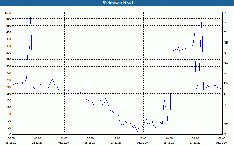
Task: Click the SW compass direction label
Action: (226, 84)
